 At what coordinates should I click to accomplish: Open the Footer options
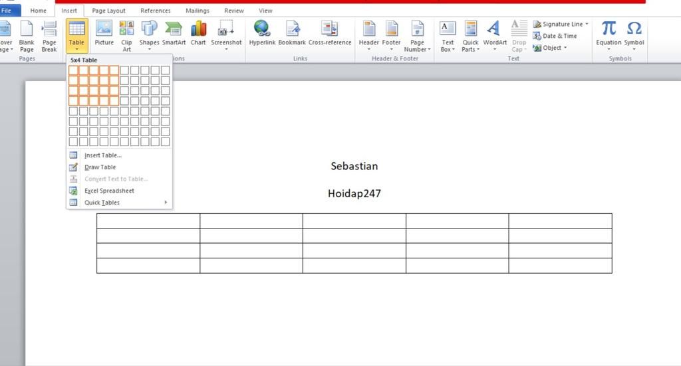[391, 36]
